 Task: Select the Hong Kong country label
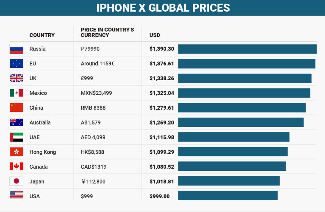pos(43,152)
